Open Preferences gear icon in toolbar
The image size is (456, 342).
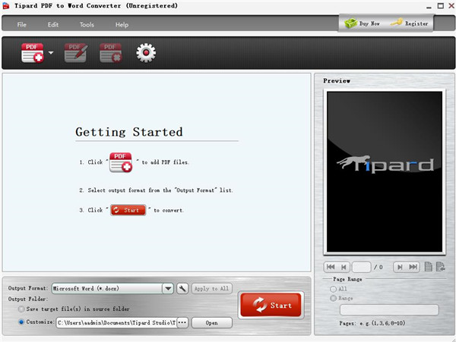click(x=146, y=53)
